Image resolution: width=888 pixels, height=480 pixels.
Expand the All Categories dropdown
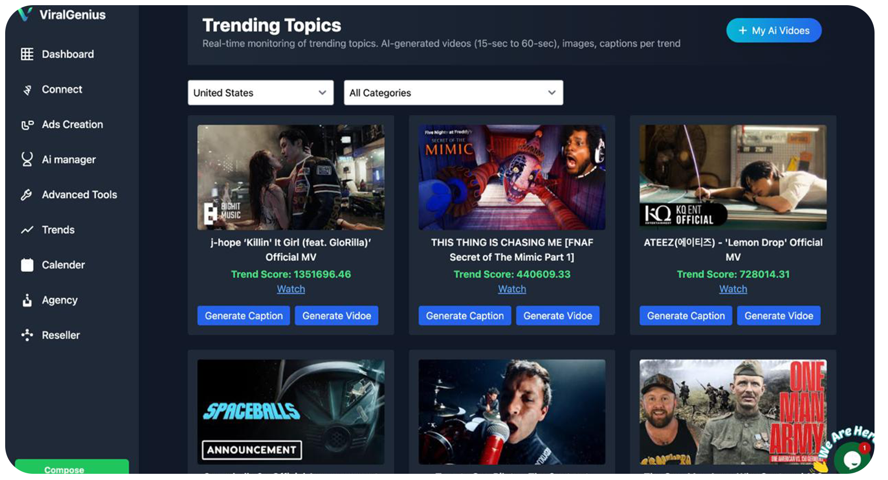[x=453, y=93]
